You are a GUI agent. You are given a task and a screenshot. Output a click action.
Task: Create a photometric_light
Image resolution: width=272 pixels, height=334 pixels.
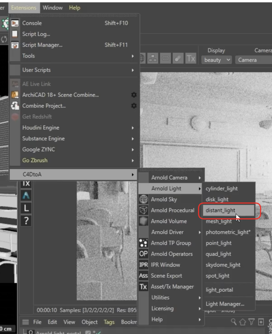click(x=229, y=232)
